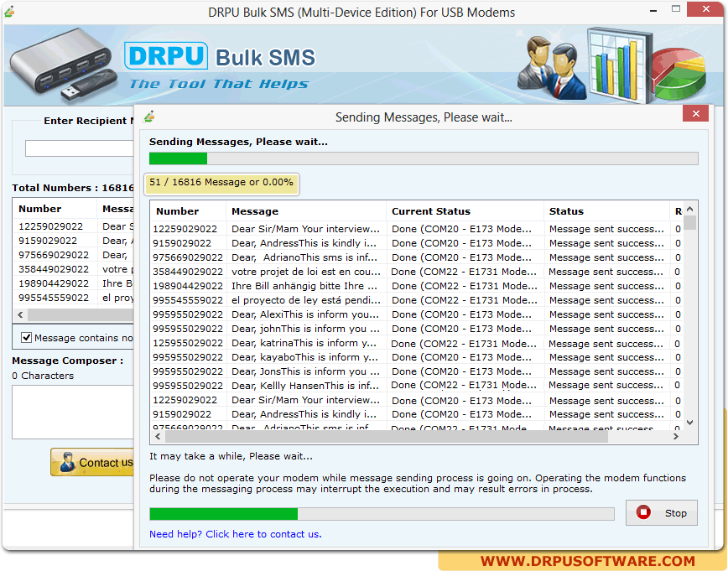Select message 'Dear, katrinaThis is inform y...'
Image resolution: width=728 pixels, height=571 pixels.
pos(305,343)
